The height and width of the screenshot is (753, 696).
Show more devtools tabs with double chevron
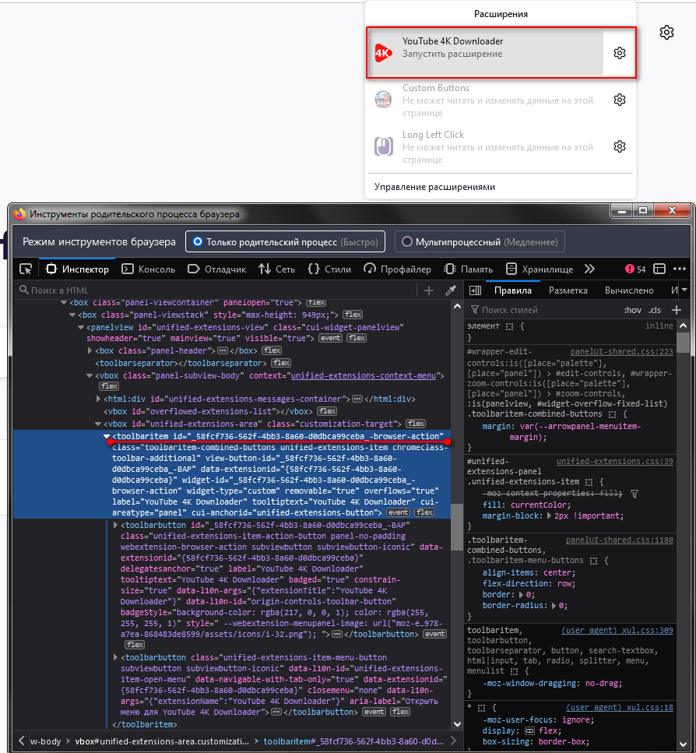[589, 269]
